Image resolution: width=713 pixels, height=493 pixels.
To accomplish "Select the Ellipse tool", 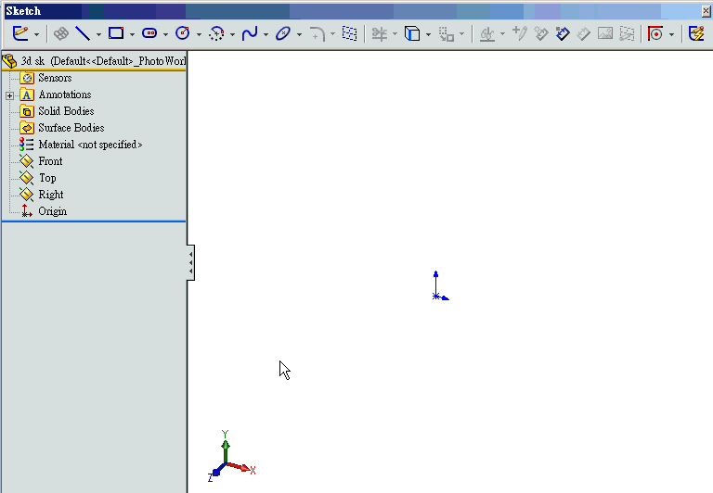I will [283, 33].
